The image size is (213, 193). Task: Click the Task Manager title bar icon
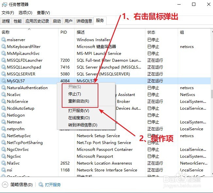[x=4, y=5]
